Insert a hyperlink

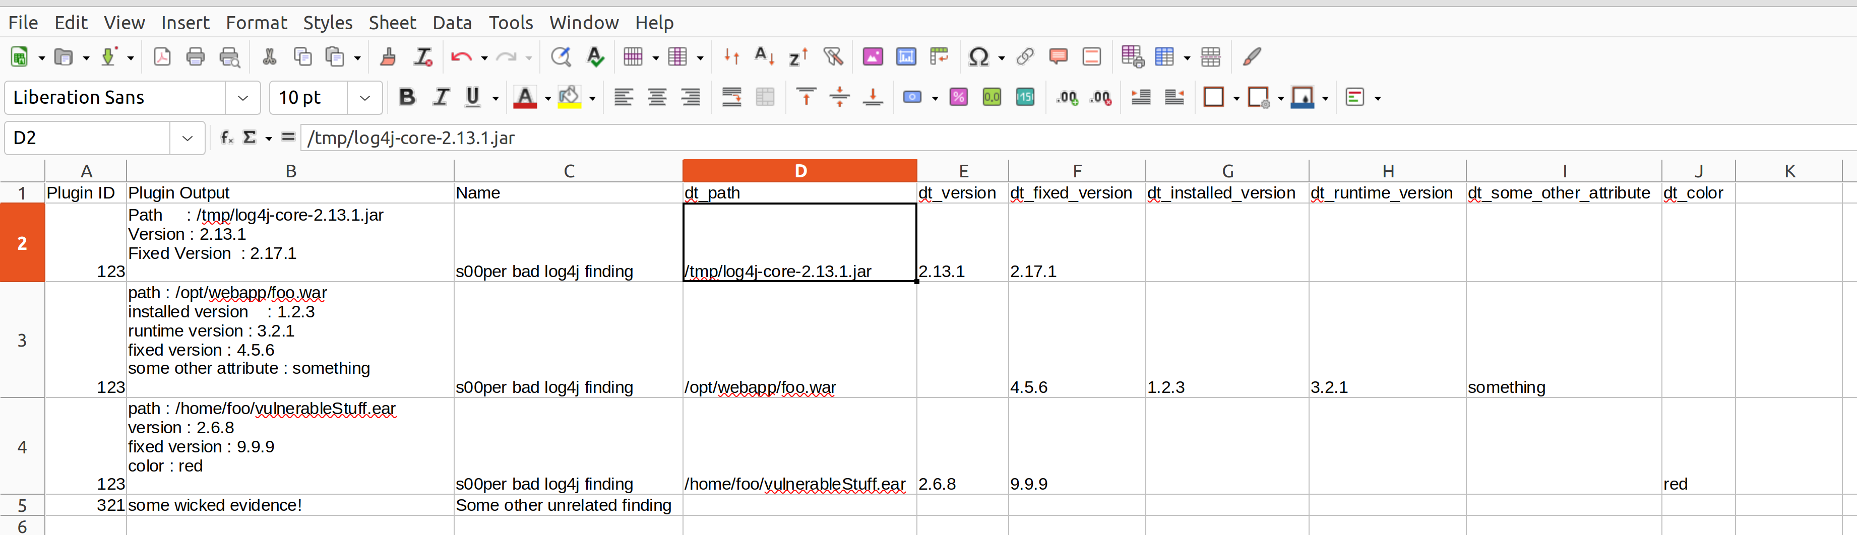[1025, 56]
